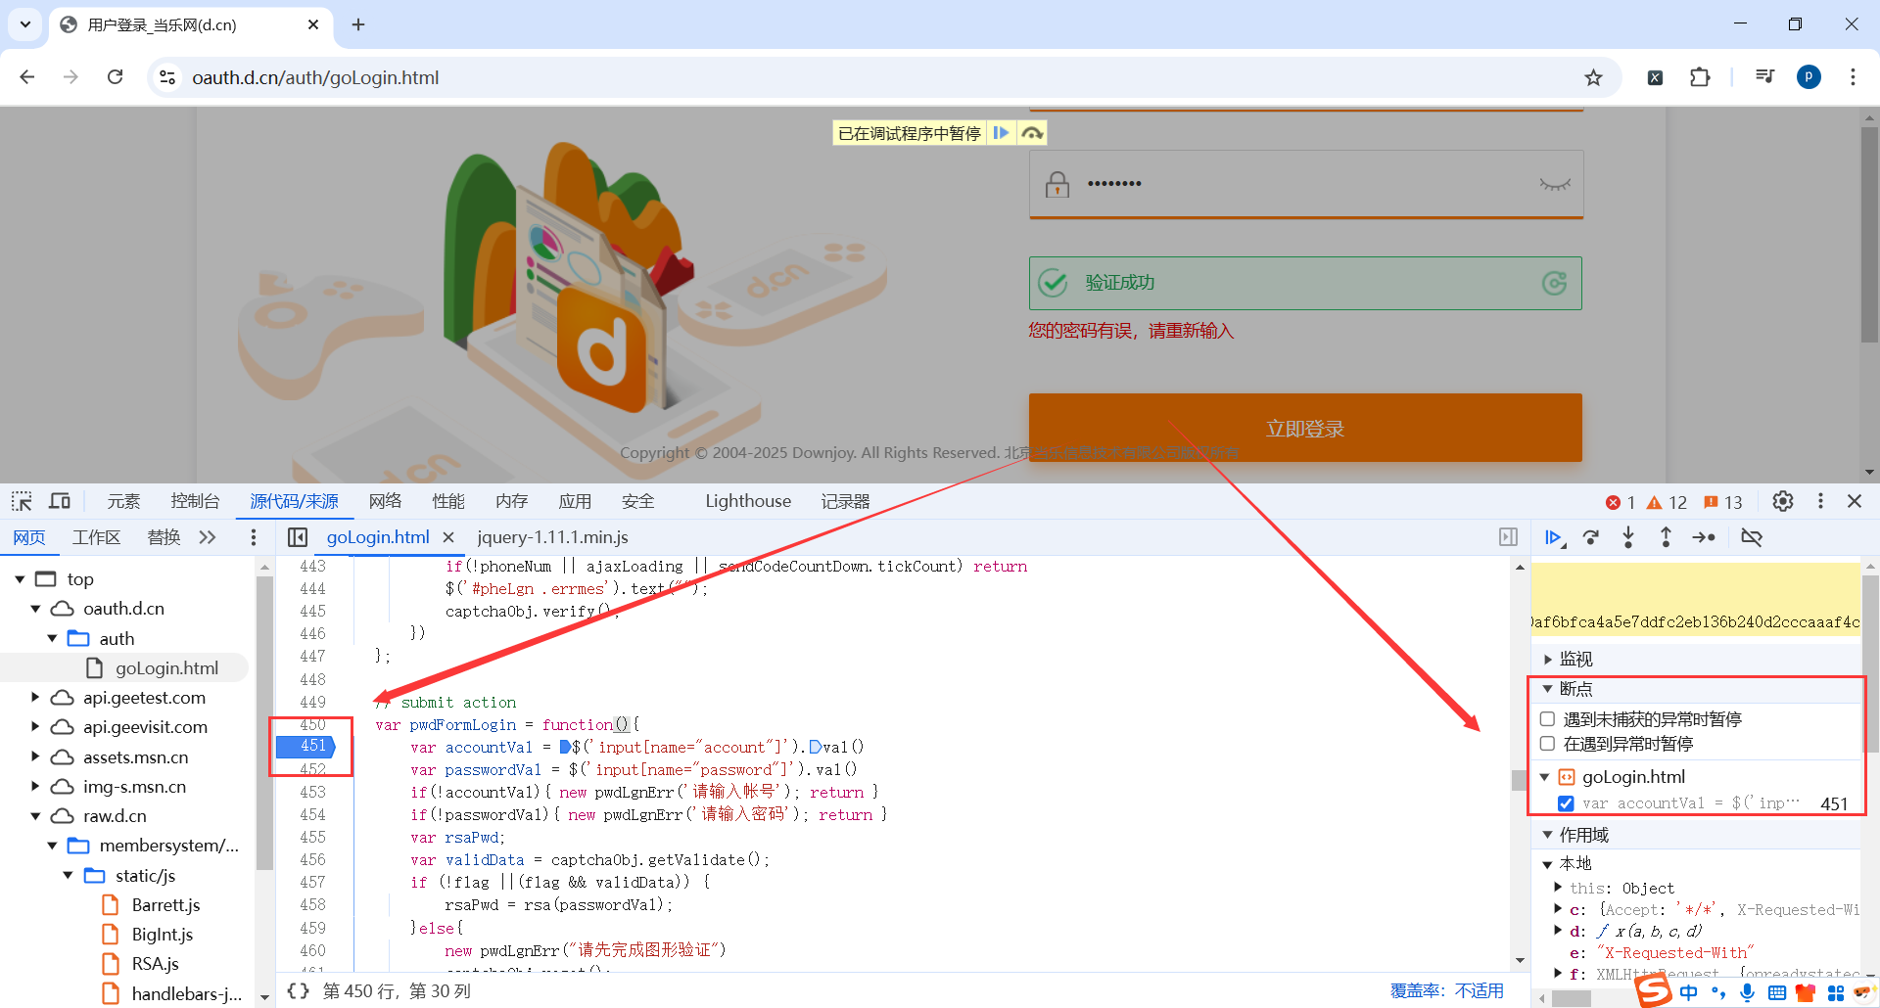This screenshot has height=1008, width=1880.
Task: Open navigator pane three-dot menu
Action: pos(254,537)
